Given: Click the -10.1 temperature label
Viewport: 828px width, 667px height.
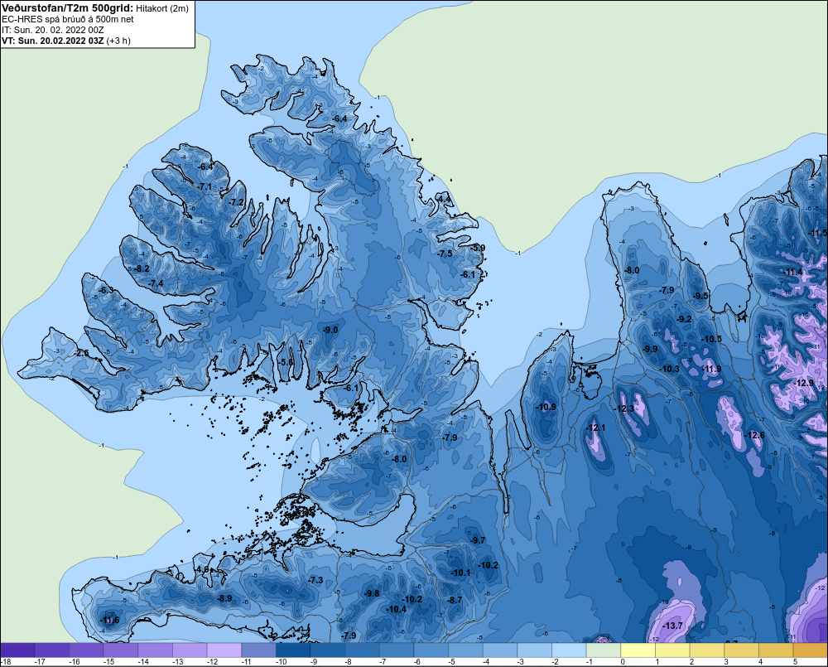Looking at the screenshot, I should point(460,573).
